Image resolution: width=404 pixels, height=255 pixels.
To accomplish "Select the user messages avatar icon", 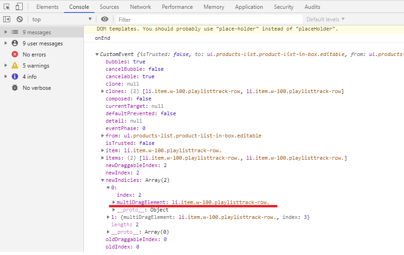I will [15, 43].
